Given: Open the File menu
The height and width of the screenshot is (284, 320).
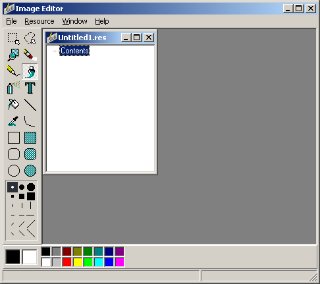Looking at the screenshot, I should pyautogui.click(x=11, y=21).
